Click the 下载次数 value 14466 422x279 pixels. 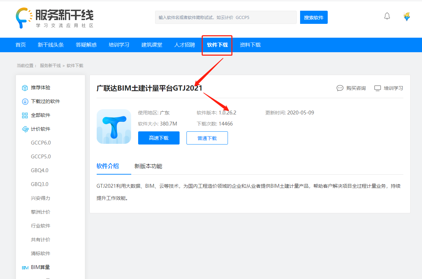[x=226, y=124]
